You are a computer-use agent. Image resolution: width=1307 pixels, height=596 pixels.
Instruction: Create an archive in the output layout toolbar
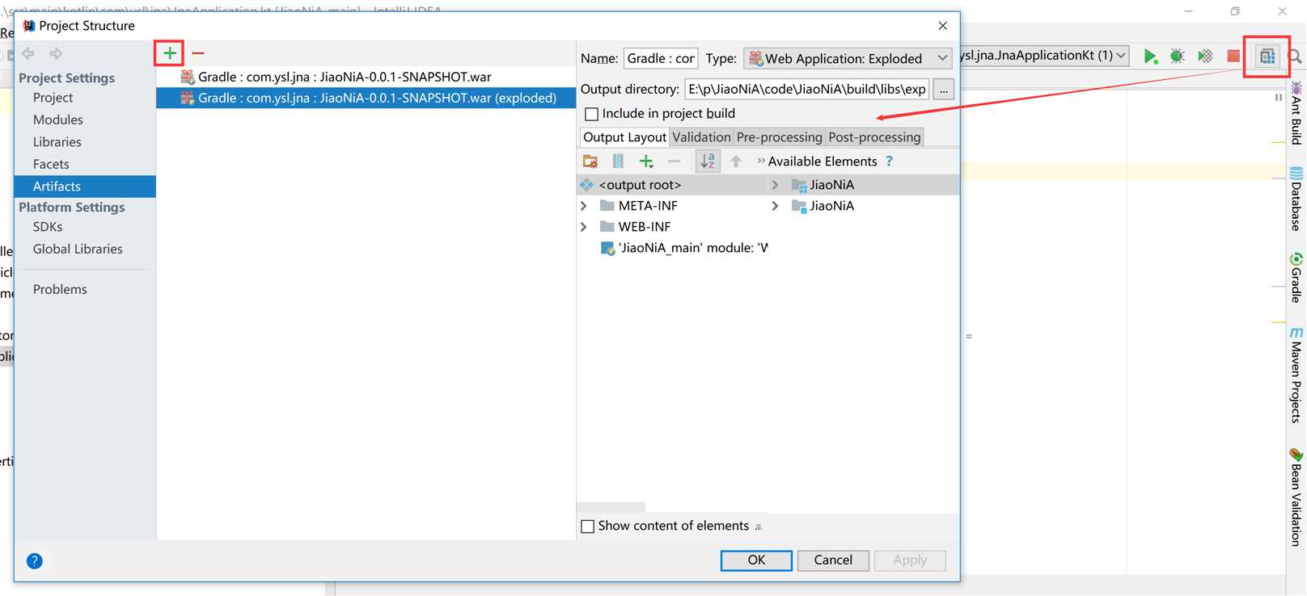coord(618,162)
